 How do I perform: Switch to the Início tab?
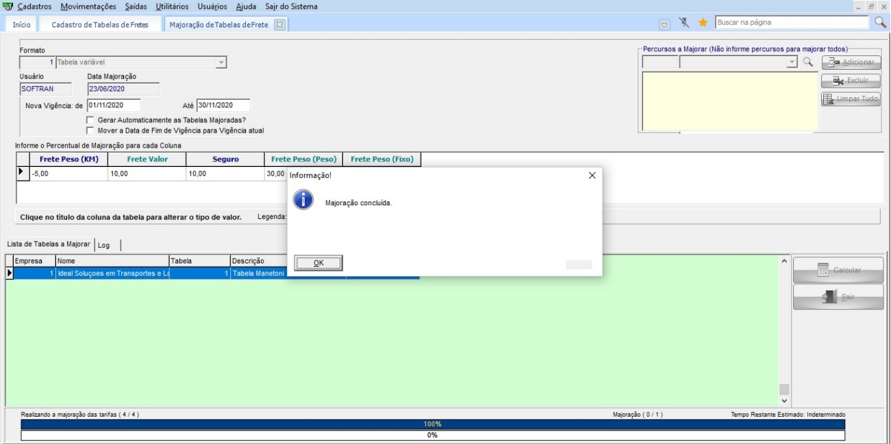coord(21,24)
